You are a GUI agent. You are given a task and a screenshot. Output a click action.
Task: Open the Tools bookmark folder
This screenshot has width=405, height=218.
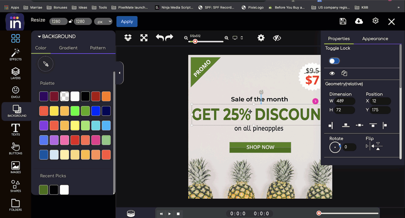(100, 8)
